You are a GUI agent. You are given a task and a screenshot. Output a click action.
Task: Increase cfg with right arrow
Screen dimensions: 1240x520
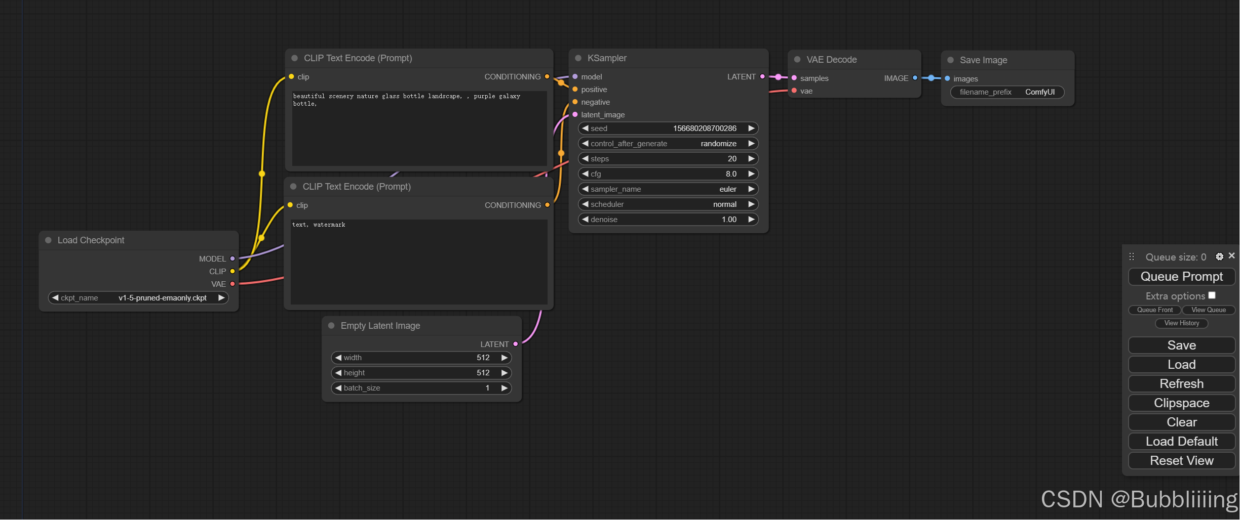click(752, 174)
